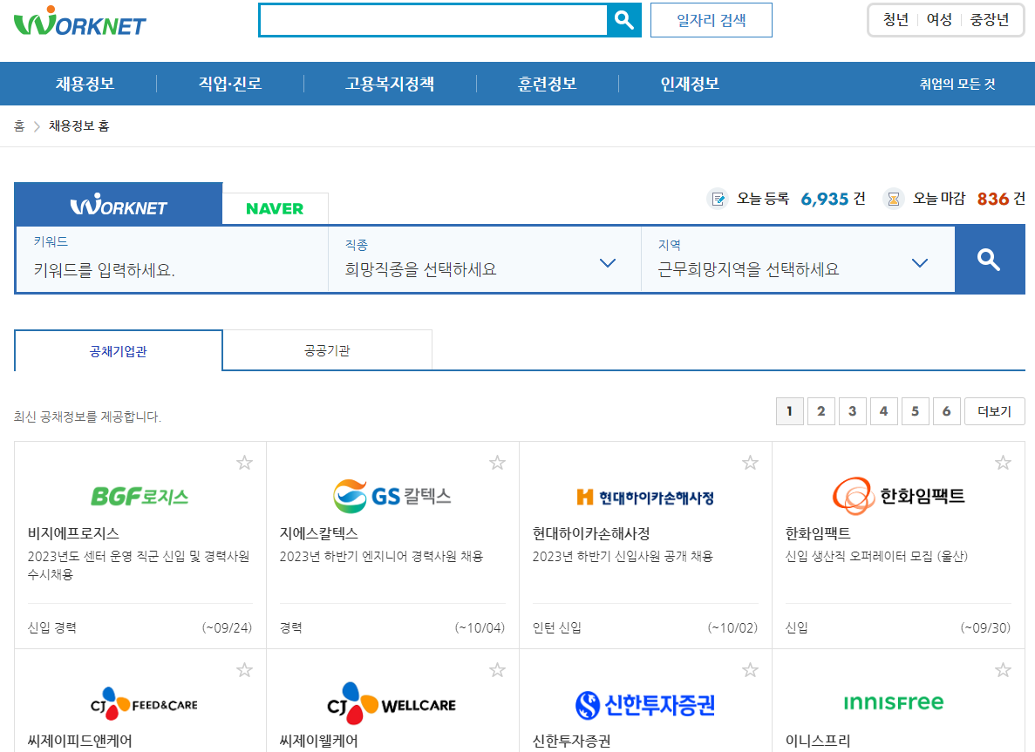
Task: Click the 일자리 검색 button
Action: pos(711,20)
